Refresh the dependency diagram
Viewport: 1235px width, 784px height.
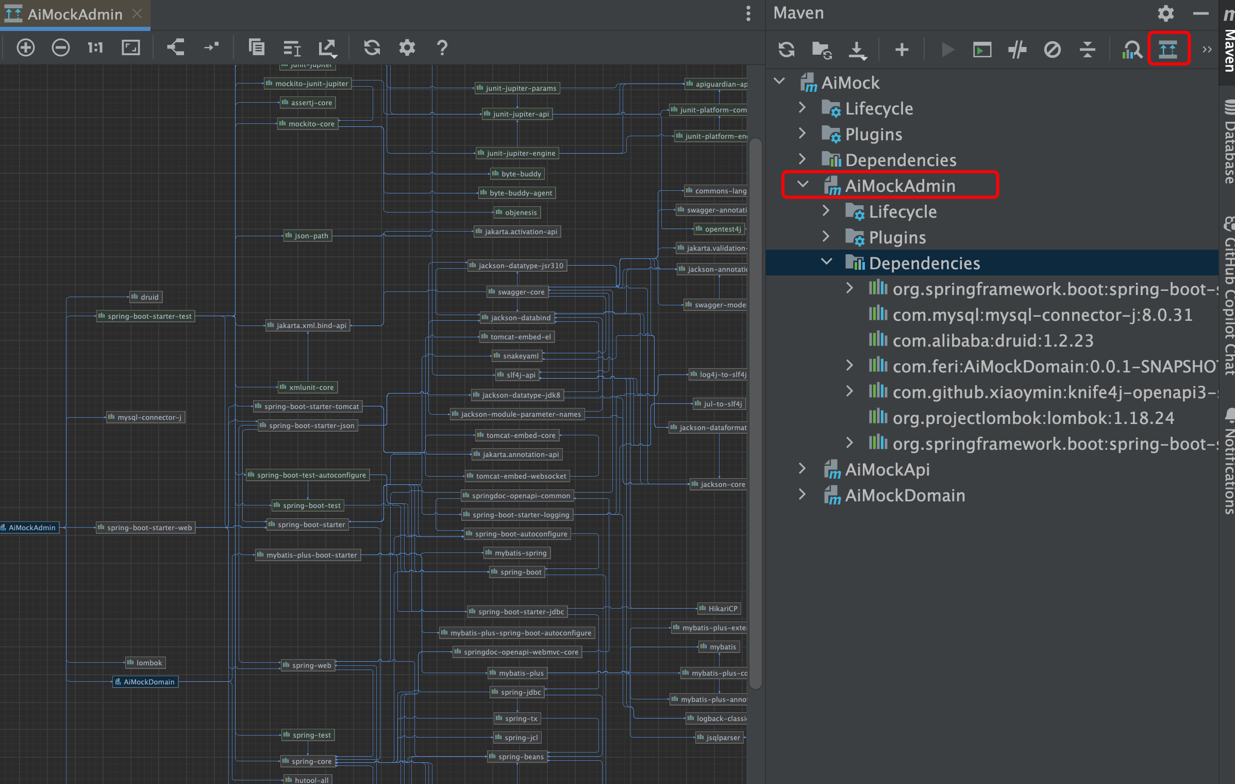[372, 48]
